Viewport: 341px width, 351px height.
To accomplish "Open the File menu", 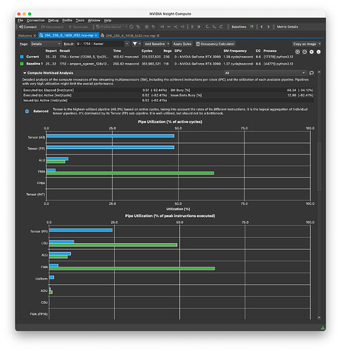I will click(x=20, y=20).
